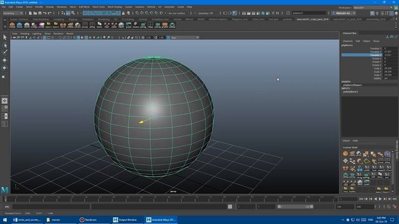Image resolution: width=399 pixels, height=224 pixels.
Task: Open the shelf tab chooser above gear
Action: (x=5, y=20)
